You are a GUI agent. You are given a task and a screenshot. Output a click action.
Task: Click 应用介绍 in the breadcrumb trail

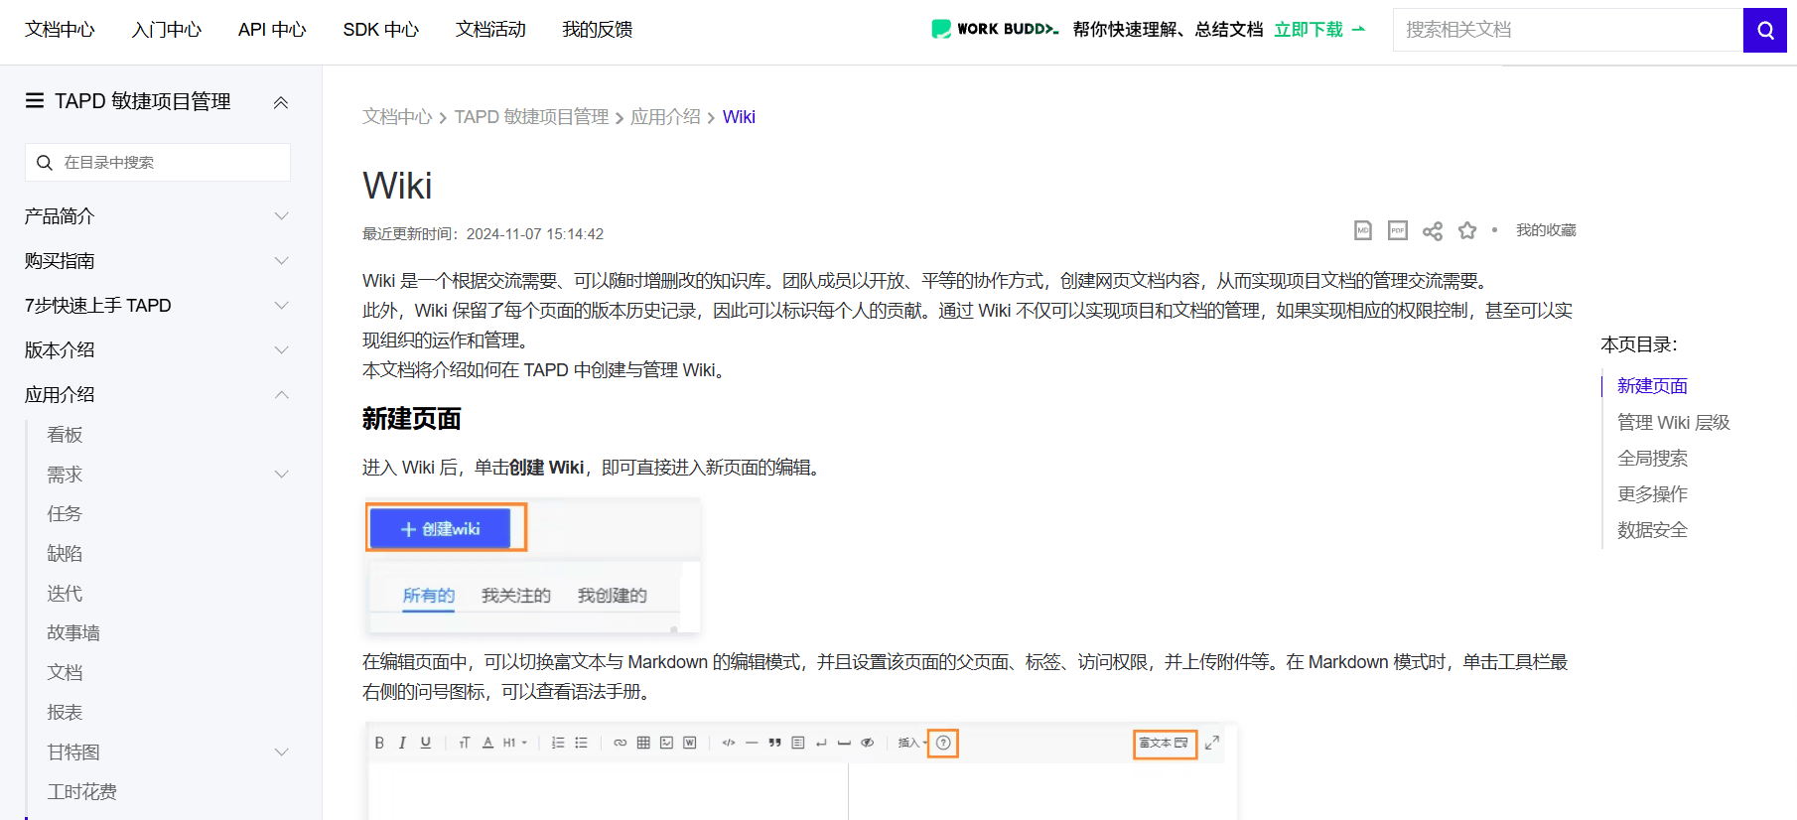pos(665,117)
